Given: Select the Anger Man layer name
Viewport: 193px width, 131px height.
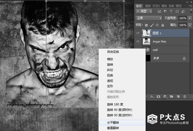Looking at the screenshot, I should coord(159,42).
